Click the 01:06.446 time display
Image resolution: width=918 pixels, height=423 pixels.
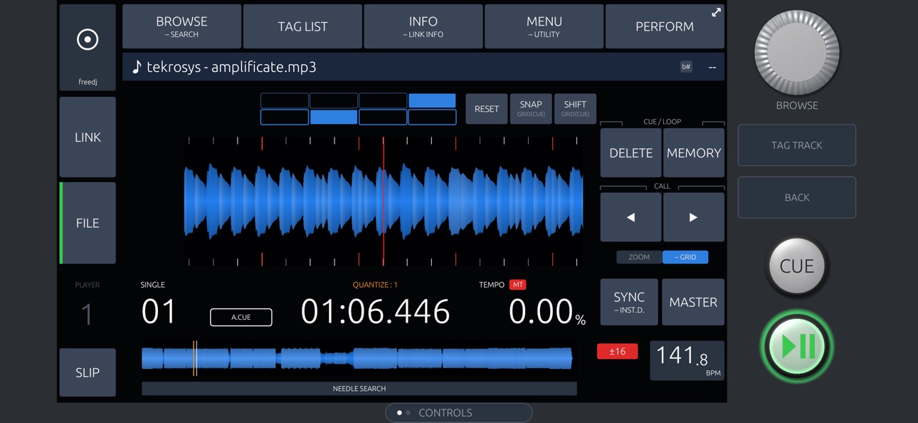(375, 312)
